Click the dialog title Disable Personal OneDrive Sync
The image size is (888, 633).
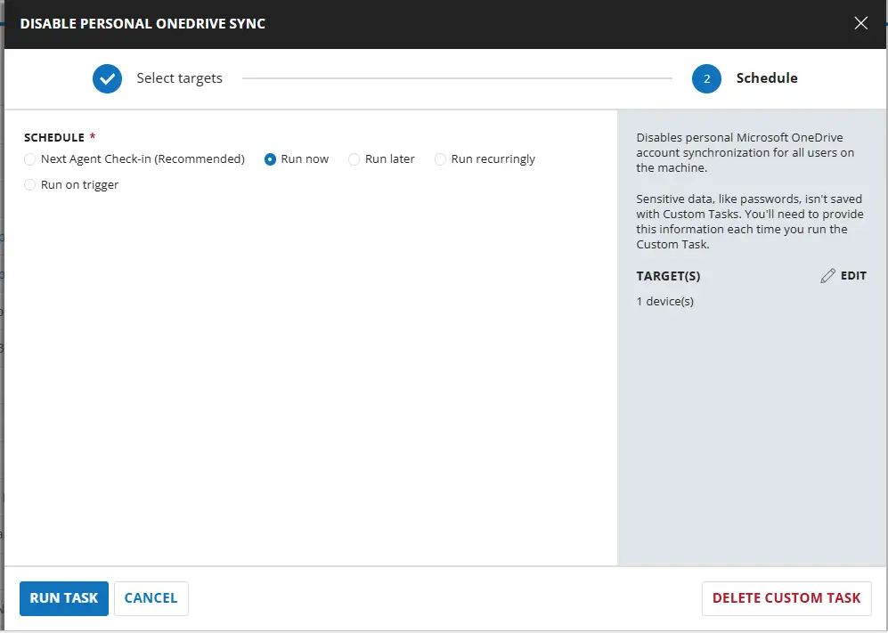point(143,24)
